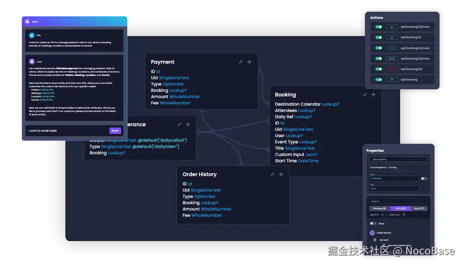Open the Location APIs link

pos(52,96)
